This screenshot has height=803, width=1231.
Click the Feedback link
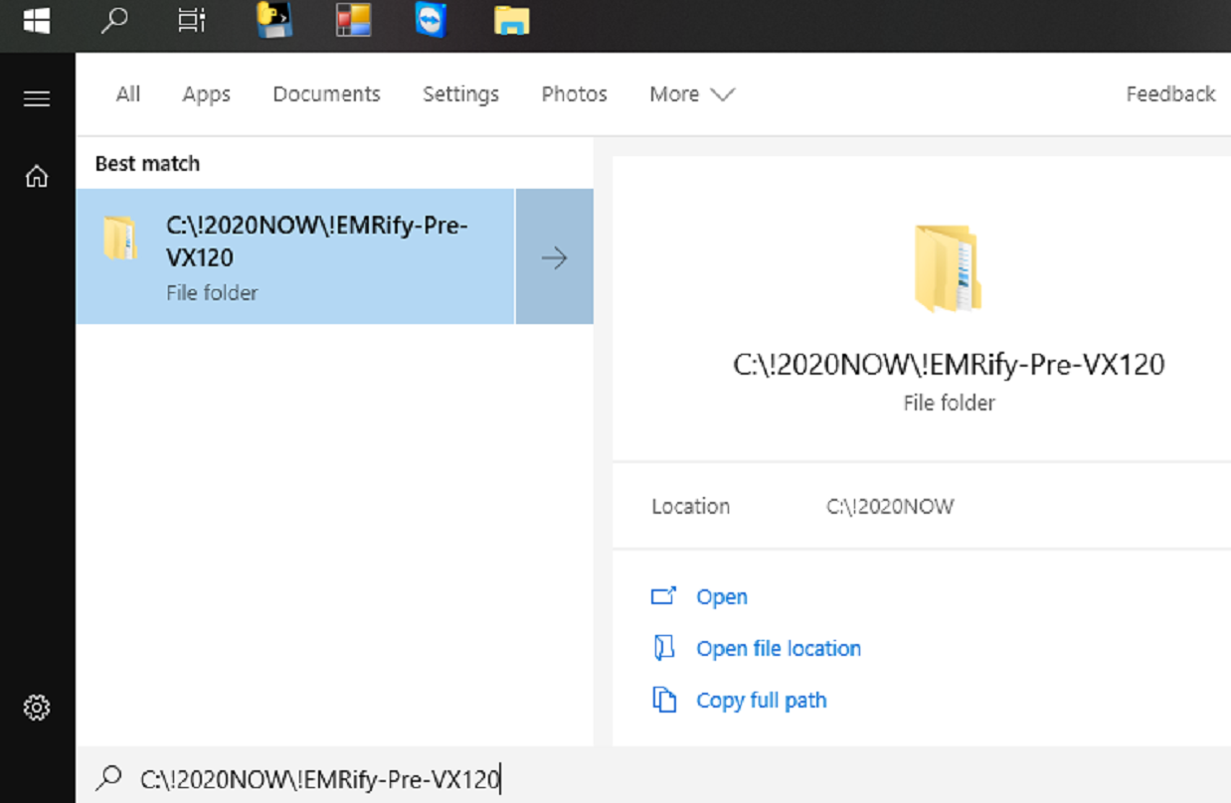click(x=1170, y=94)
